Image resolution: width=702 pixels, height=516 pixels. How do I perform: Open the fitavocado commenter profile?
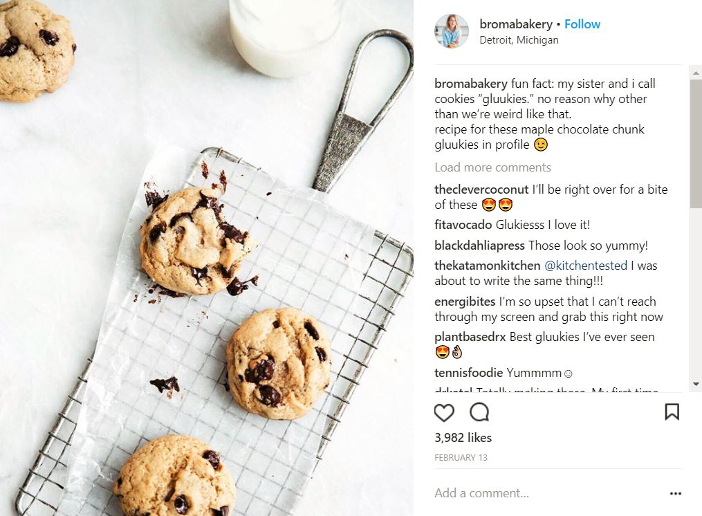pyautogui.click(x=463, y=225)
